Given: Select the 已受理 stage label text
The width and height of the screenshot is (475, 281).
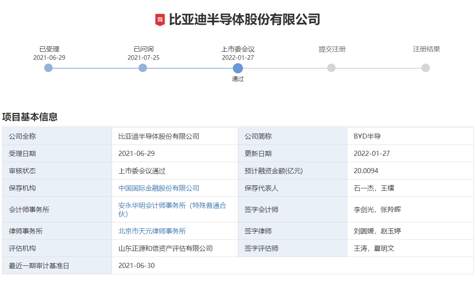Looking at the screenshot, I should [x=49, y=49].
